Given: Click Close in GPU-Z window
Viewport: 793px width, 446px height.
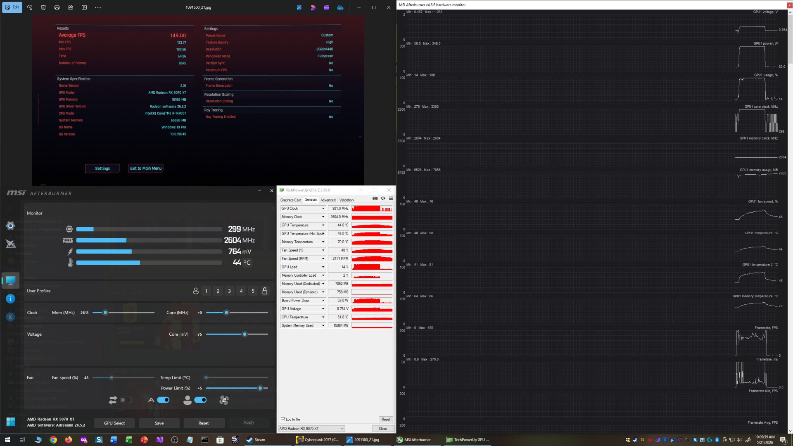Looking at the screenshot, I should point(383,429).
